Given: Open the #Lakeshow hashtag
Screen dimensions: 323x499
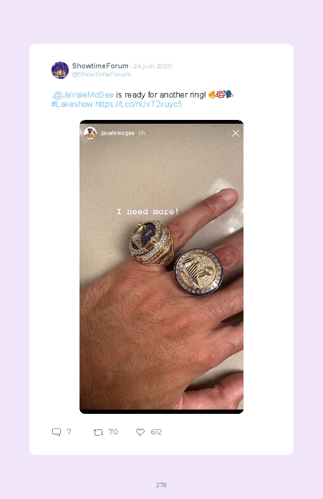Looking at the screenshot, I should pyautogui.click(x=72, y=104).
